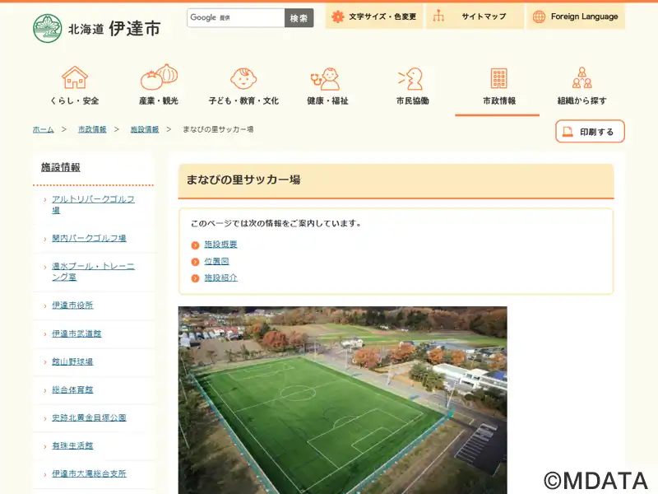Switch to Foreign Language options

(x=576, y=16)
